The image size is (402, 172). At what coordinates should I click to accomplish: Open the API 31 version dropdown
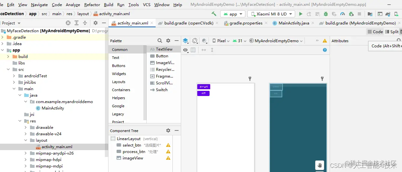pyautogui.click(x=240, y=41)
